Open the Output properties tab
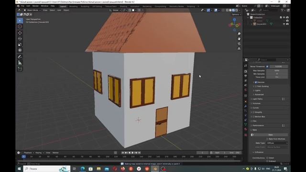 pos(246,76)
